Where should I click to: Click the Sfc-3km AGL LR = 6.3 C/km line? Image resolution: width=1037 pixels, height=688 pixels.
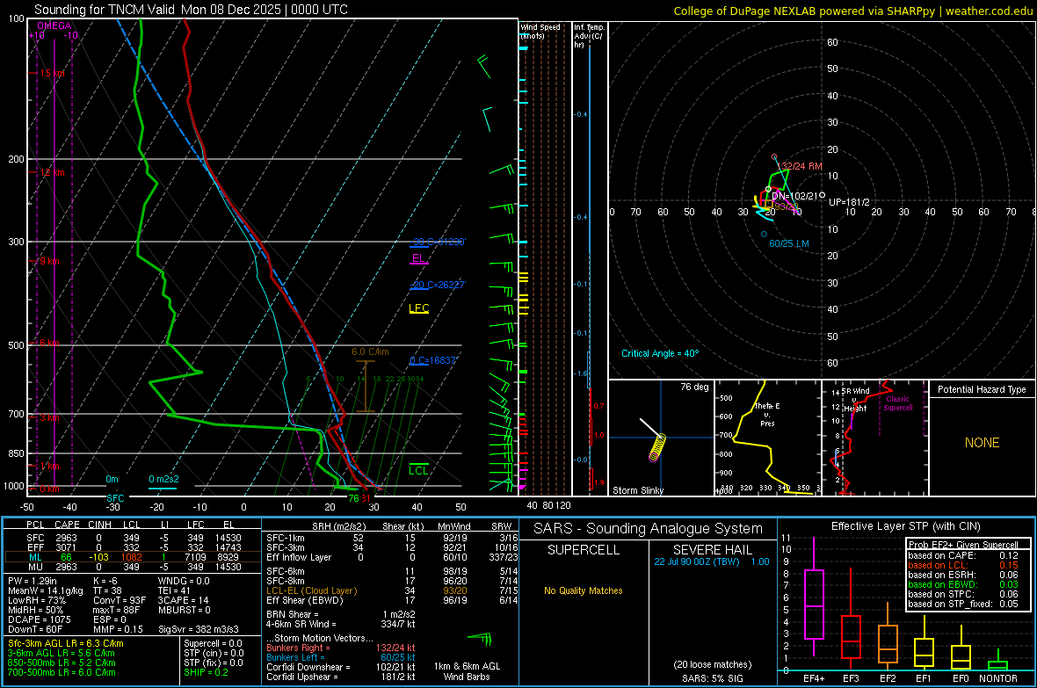tap(66, 643)
